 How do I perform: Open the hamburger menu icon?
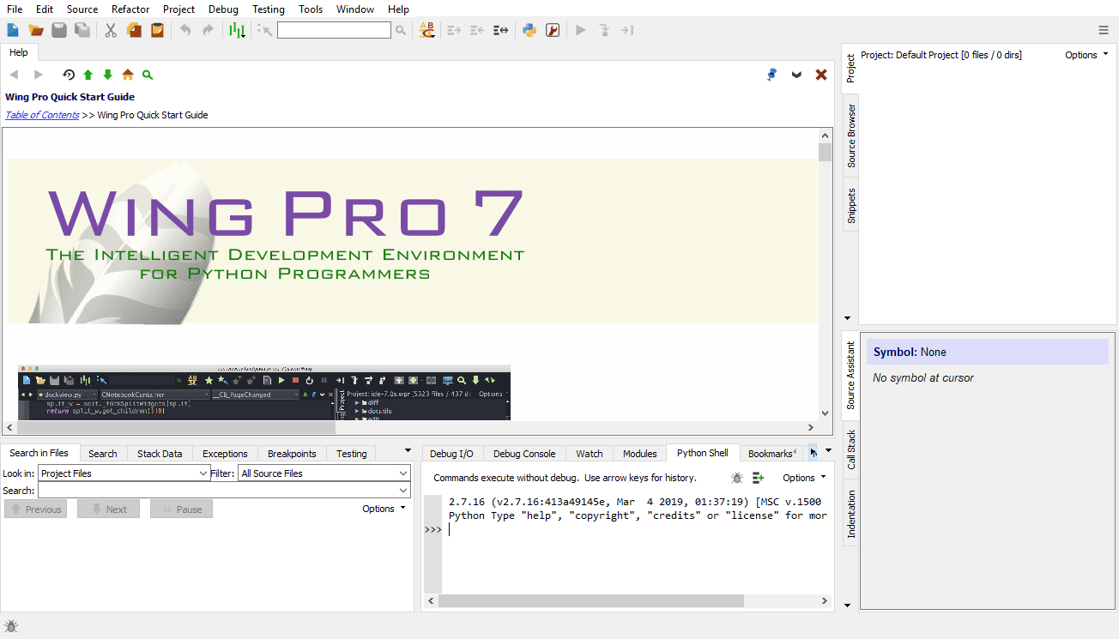[1104, 30]
